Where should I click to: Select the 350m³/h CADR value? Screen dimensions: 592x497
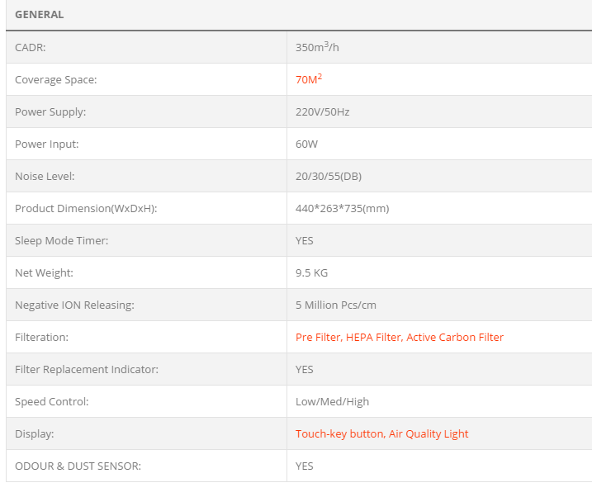click(317, 47)
